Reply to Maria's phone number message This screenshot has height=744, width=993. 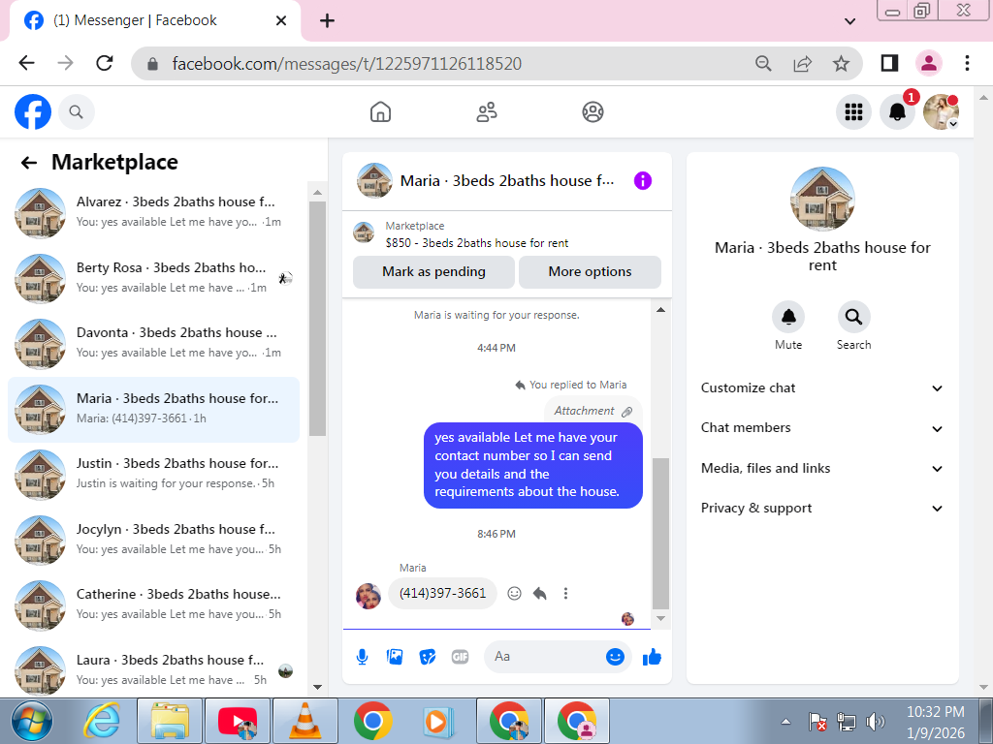pos(539,594)
